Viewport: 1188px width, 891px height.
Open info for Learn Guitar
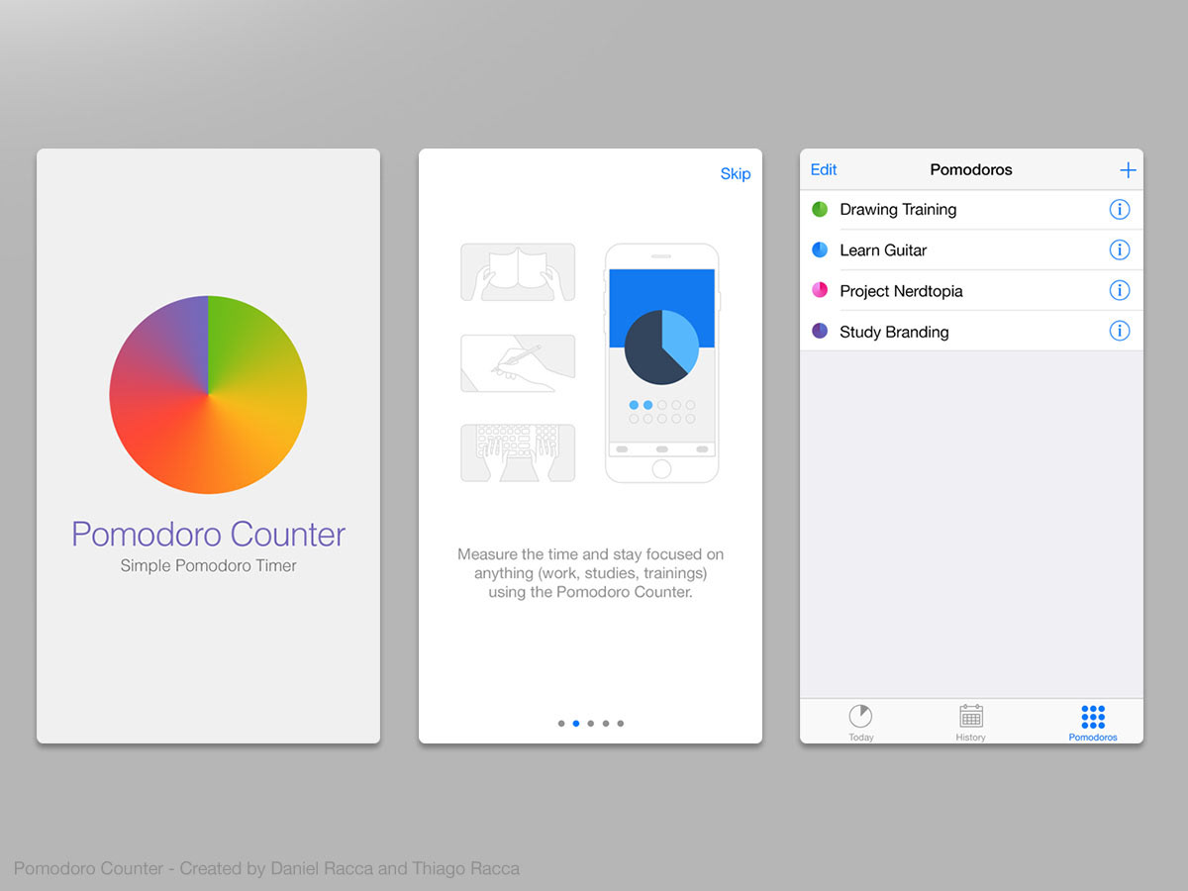point(1120,249)
